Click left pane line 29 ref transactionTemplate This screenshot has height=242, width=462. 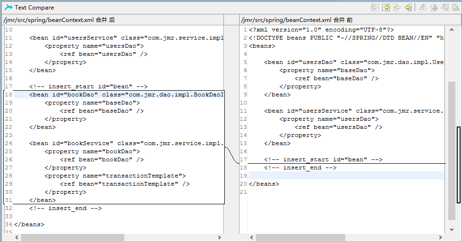[125, 184]
